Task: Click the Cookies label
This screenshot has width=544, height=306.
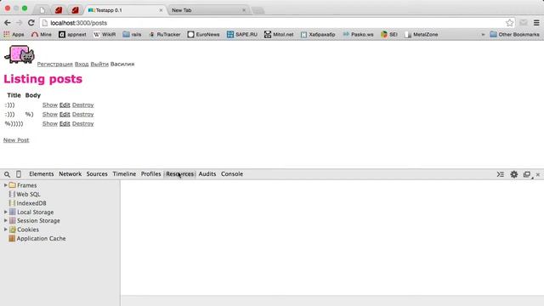Action: tap(28, 229)
